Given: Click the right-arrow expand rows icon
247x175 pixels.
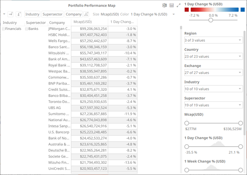Looking at the screenshot, I should (x=11, y=14).
